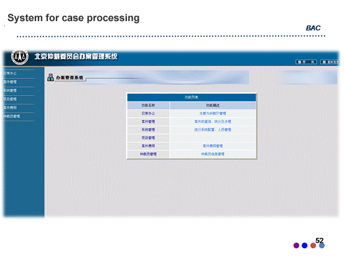
Task: Click the purple dot at slide bottom
Action: coord(296,246)
